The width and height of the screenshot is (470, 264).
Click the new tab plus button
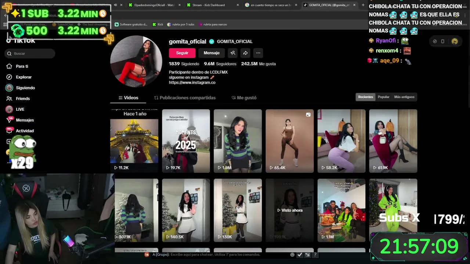tap(363, 5)
